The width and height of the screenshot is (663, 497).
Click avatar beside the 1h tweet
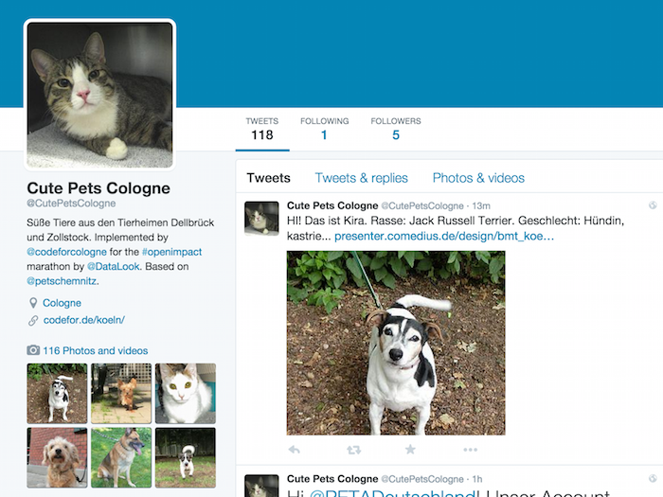coord(261,486)
